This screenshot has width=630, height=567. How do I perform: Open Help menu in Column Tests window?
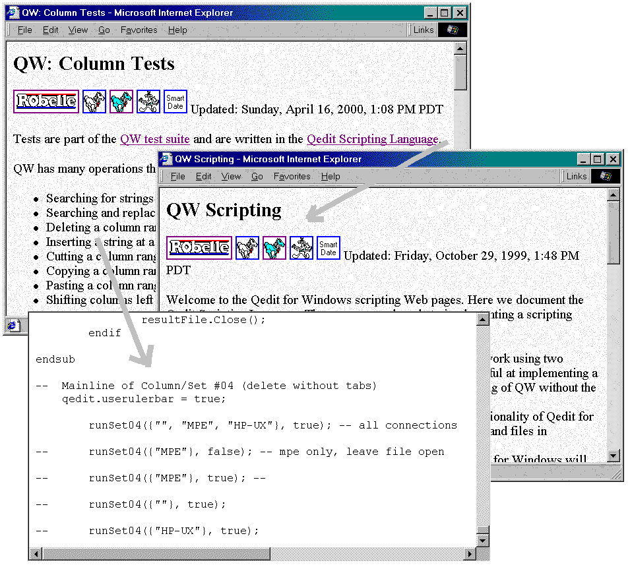click(x=177, y=30)
